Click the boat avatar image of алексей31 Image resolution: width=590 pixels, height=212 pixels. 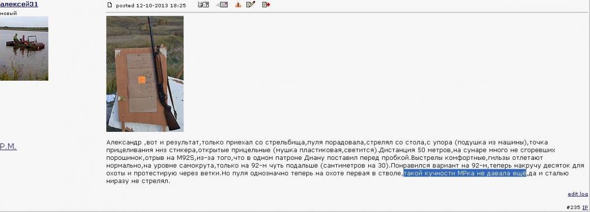coord(24,48)
